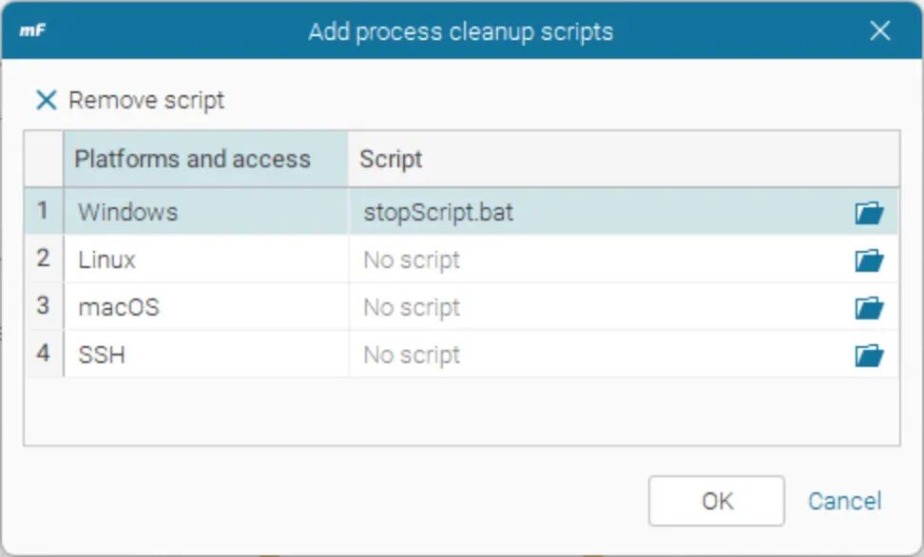Close the Add process cleanup scripts dialog
The height and width of the screenshot is (557, 924).
coord(880,30)
